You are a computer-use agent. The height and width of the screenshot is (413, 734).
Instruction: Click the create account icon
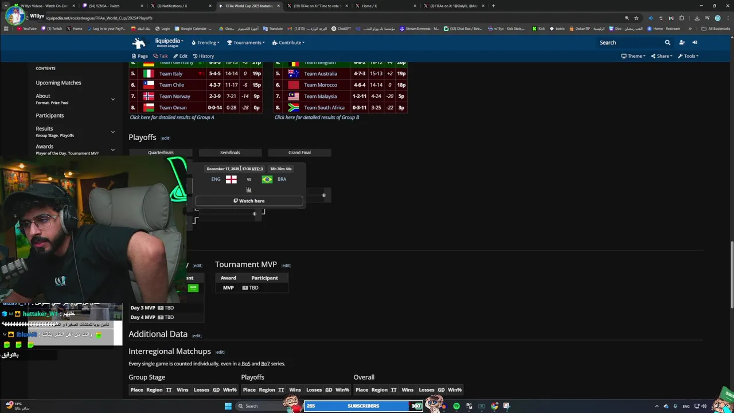(x=682, y=42)
